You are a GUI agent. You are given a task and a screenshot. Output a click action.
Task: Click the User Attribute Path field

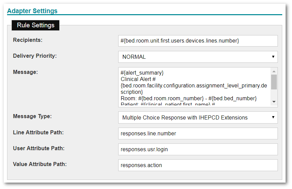(198, 149)
